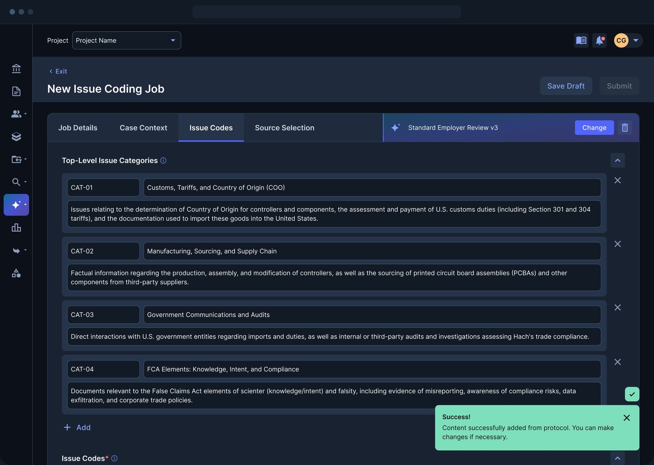Select the Issue Codes tab
This screenshot has width=654, height=465.
(211, 128)
